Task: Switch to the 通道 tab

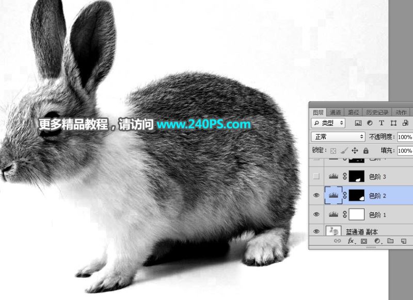Action: click(x=335, y=112)
